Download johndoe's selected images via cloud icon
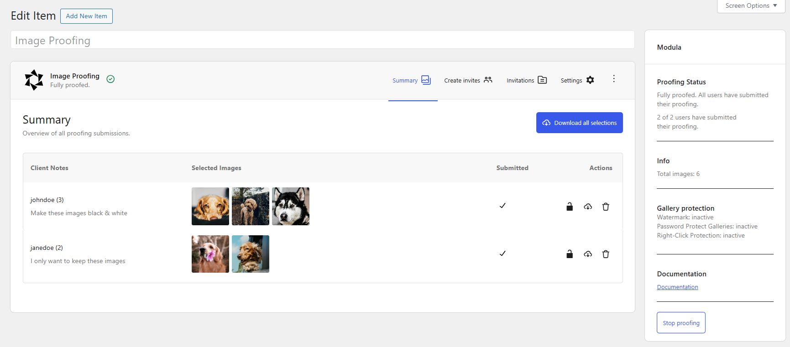The image size is (790, 347). 588,207
